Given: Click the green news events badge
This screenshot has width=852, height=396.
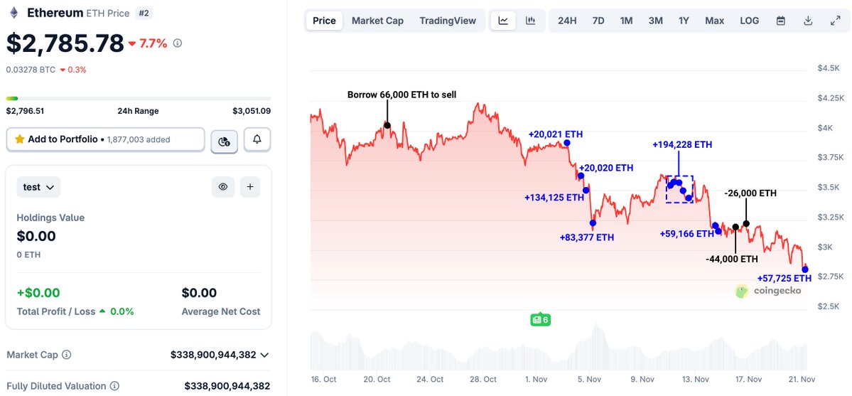Looking at the screenshot, I should pos(540,320).
